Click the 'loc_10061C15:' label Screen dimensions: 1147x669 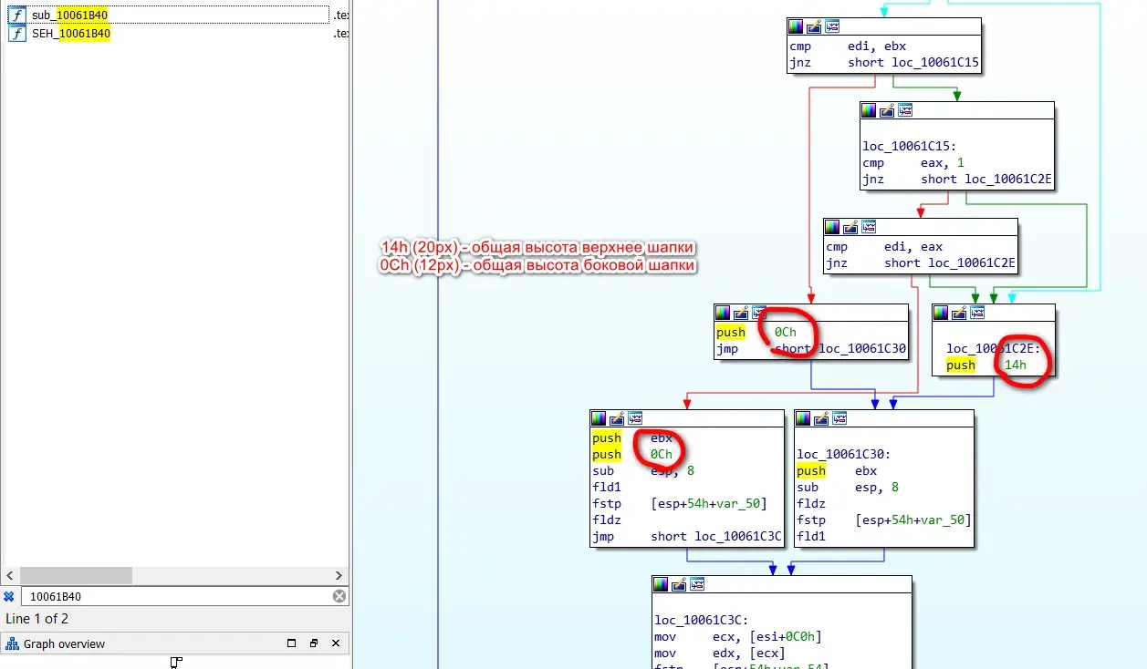(x=910, y=147)
